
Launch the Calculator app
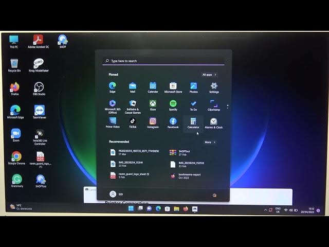tap(193, 123)
